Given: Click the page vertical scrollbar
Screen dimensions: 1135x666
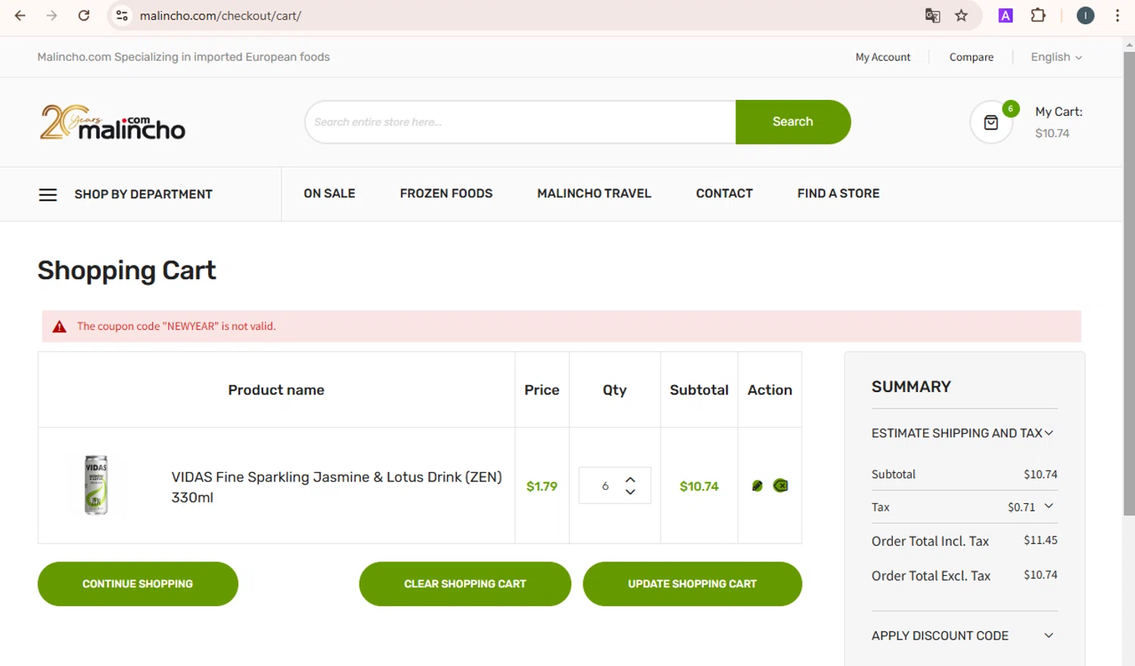Looking at the screenshot, I should (x=1129, y=284).
